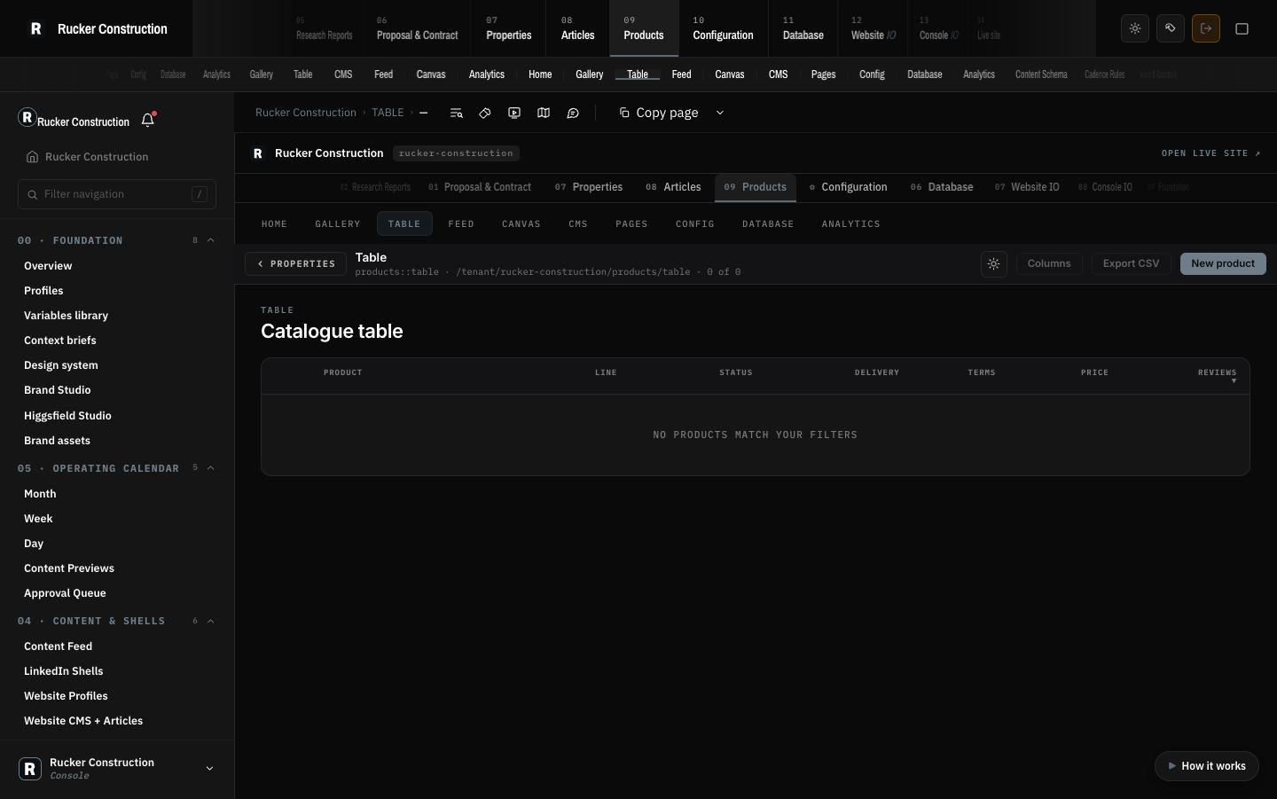1277x799 pixels.
Task: Open the chat comment icon in the breadcrumb toolbar
Action: coord(573,113)
